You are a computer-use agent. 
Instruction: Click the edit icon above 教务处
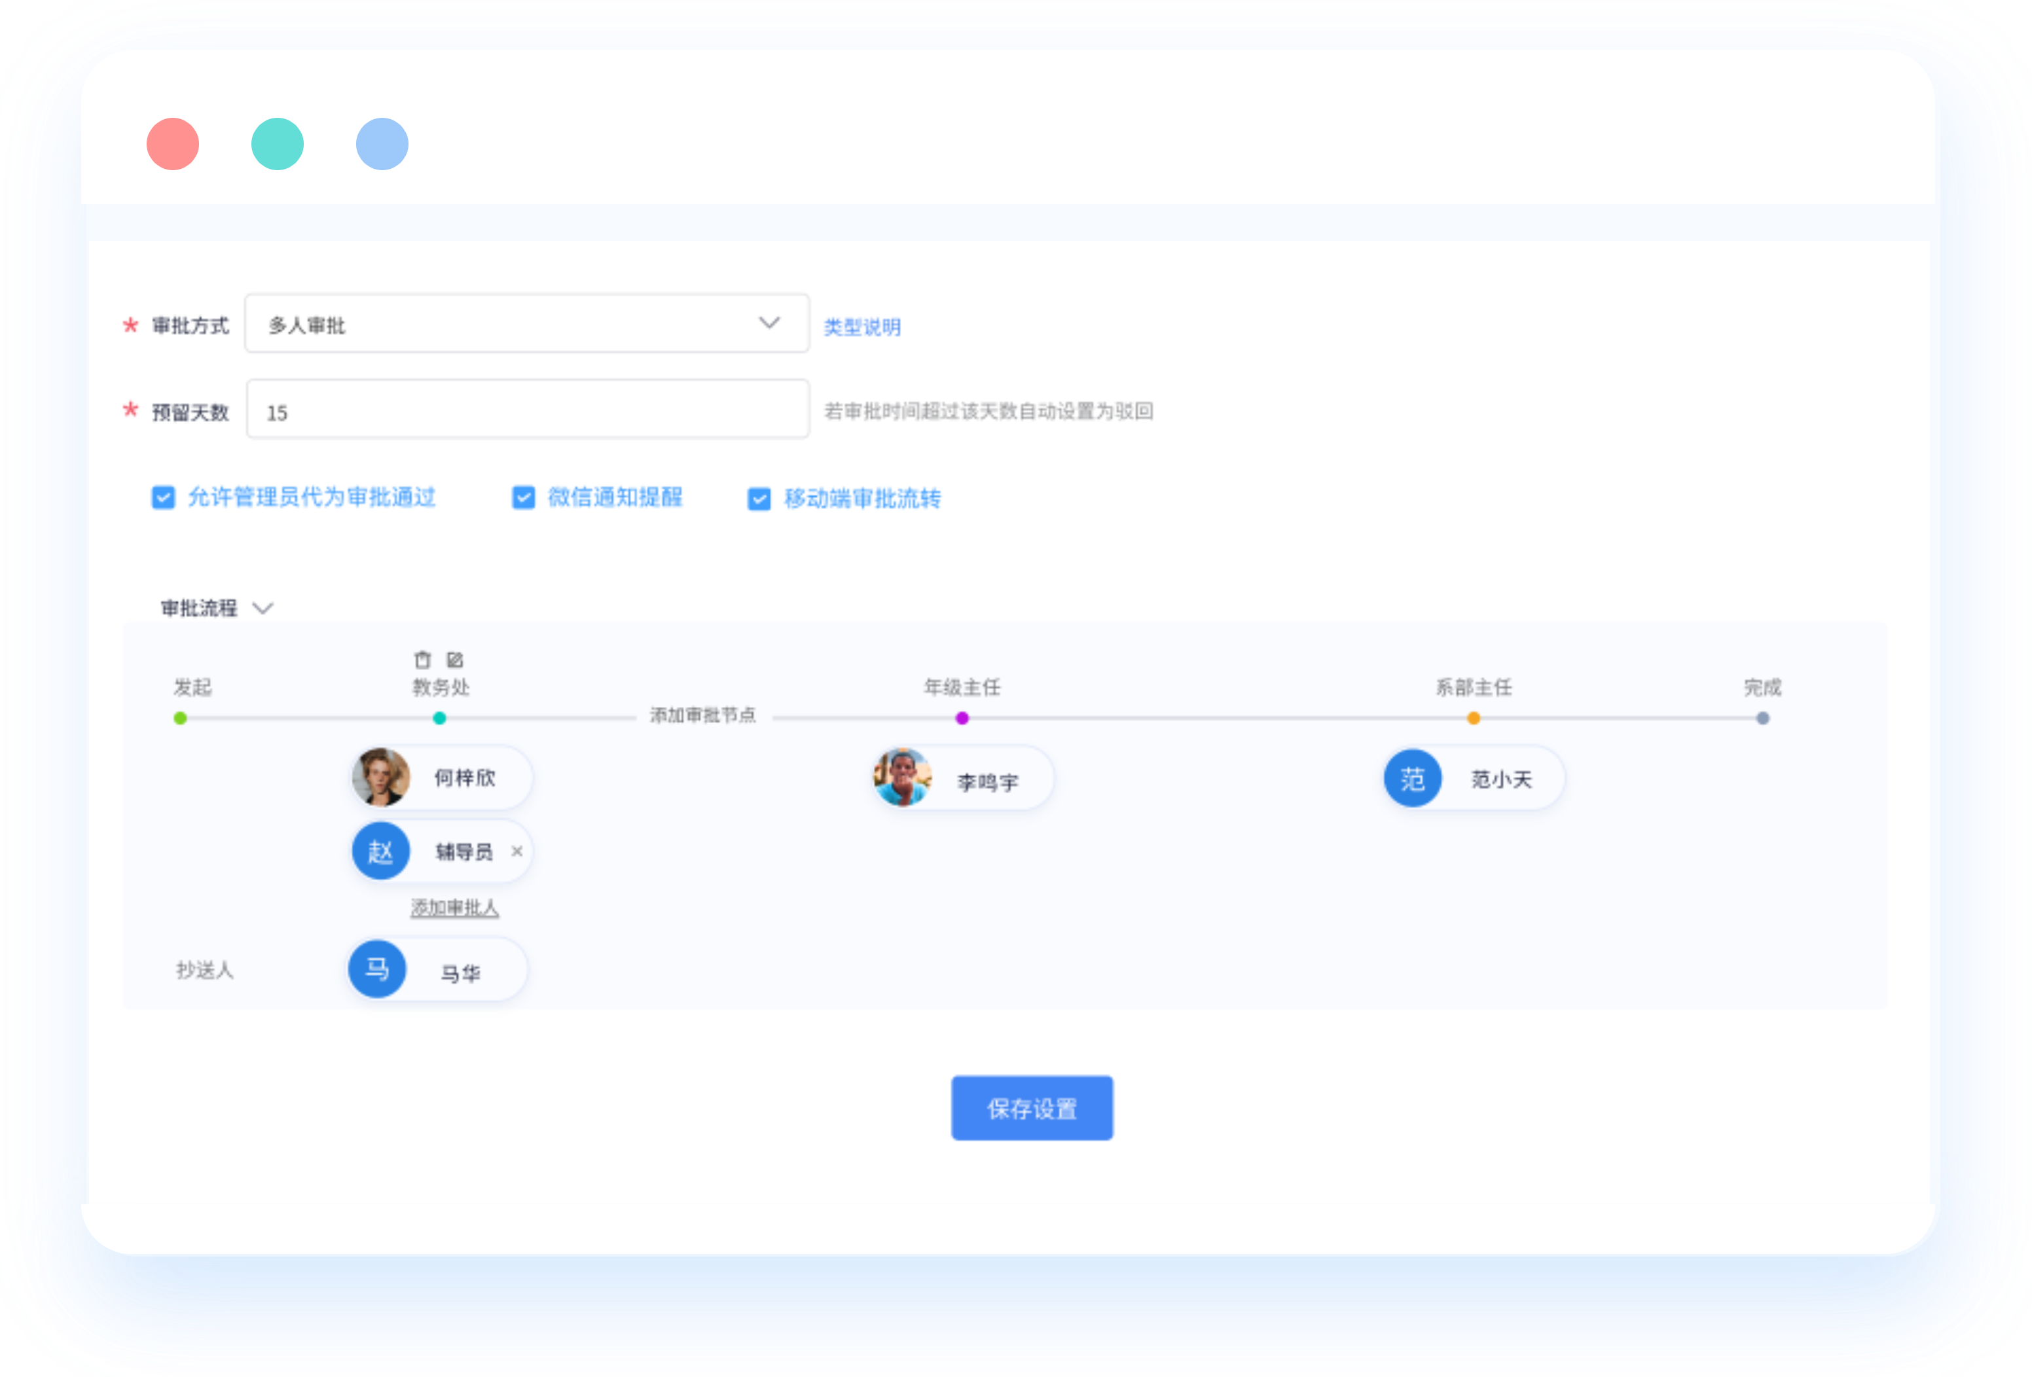pos(455,659)
